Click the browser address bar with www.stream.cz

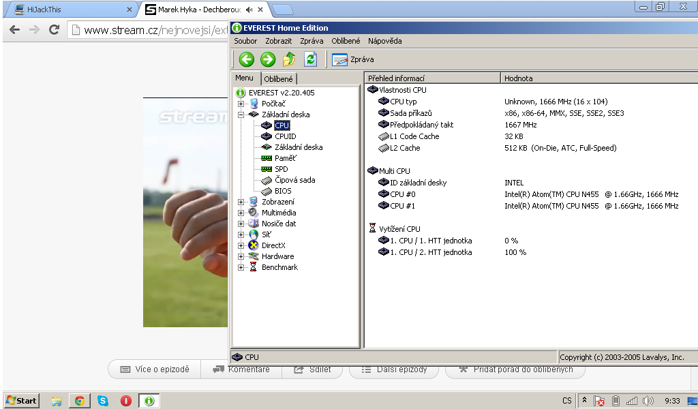[149, 30]
